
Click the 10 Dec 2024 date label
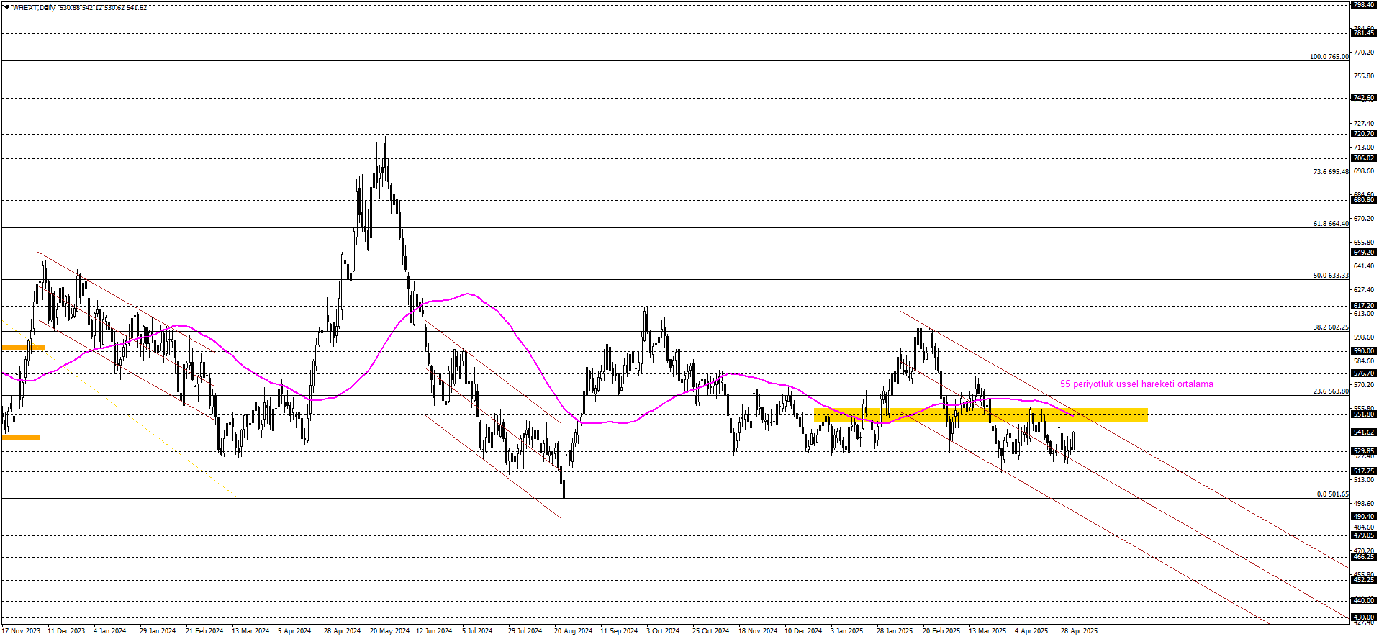coord(803,631)
